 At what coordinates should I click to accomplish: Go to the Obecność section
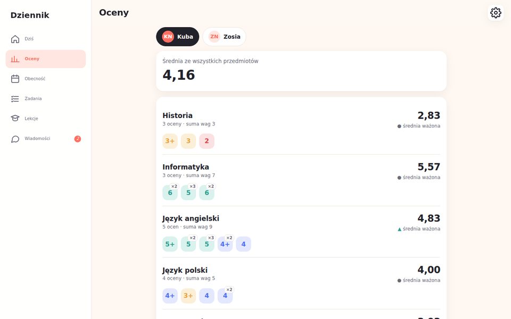coord(46,79)
